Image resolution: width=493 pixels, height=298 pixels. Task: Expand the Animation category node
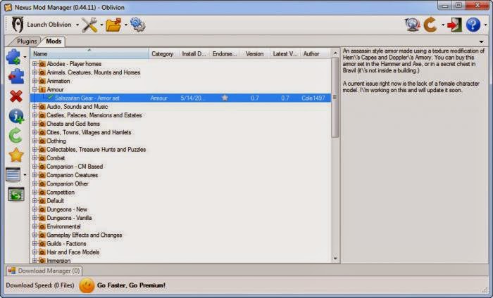[x=35, y=81]
